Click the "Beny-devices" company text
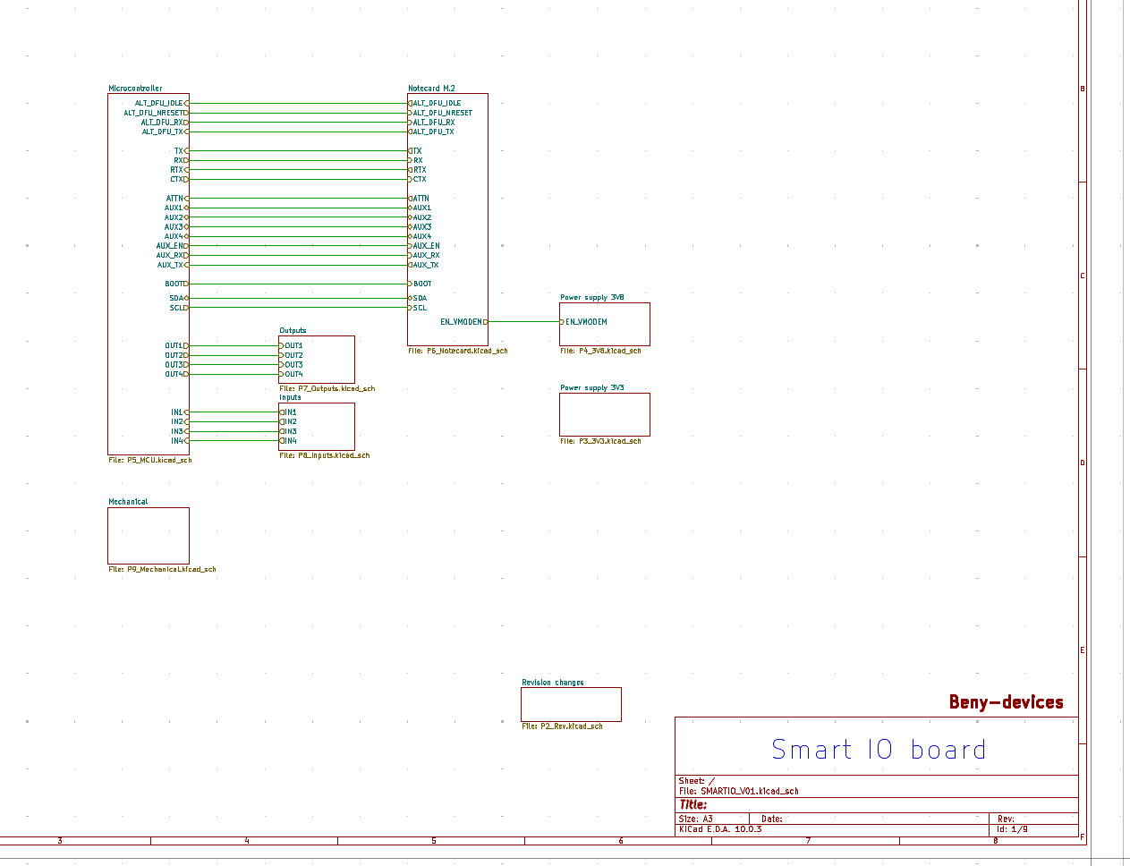This screenshot has height=866, width=1130. pyautogui.click(x=1007, y=703)
